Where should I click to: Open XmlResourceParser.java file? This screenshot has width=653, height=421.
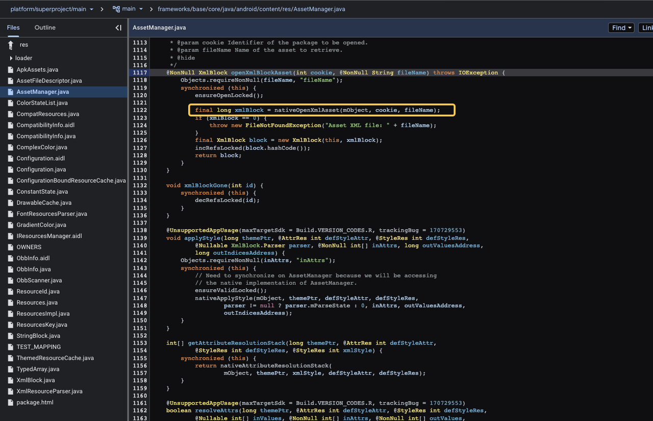pyautogui.click(x=49, y=391)
